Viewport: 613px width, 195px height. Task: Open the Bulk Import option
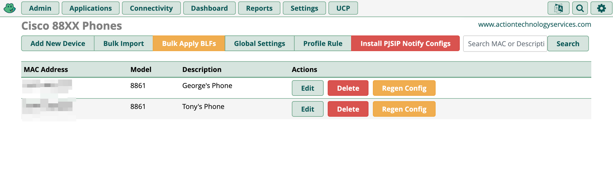coord(124,44)
